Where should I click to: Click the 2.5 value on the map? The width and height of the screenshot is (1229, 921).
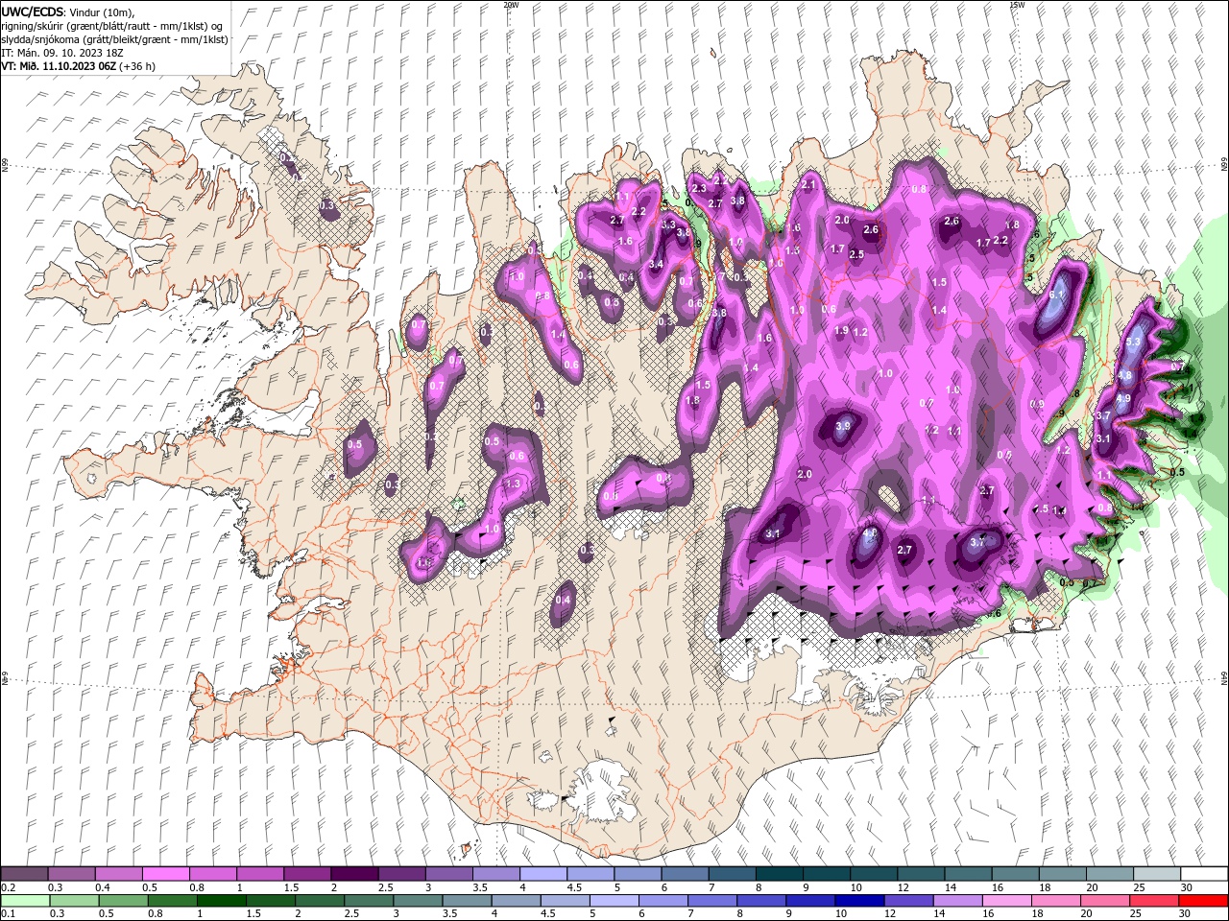pyautogui.click(x=856, y=254)
